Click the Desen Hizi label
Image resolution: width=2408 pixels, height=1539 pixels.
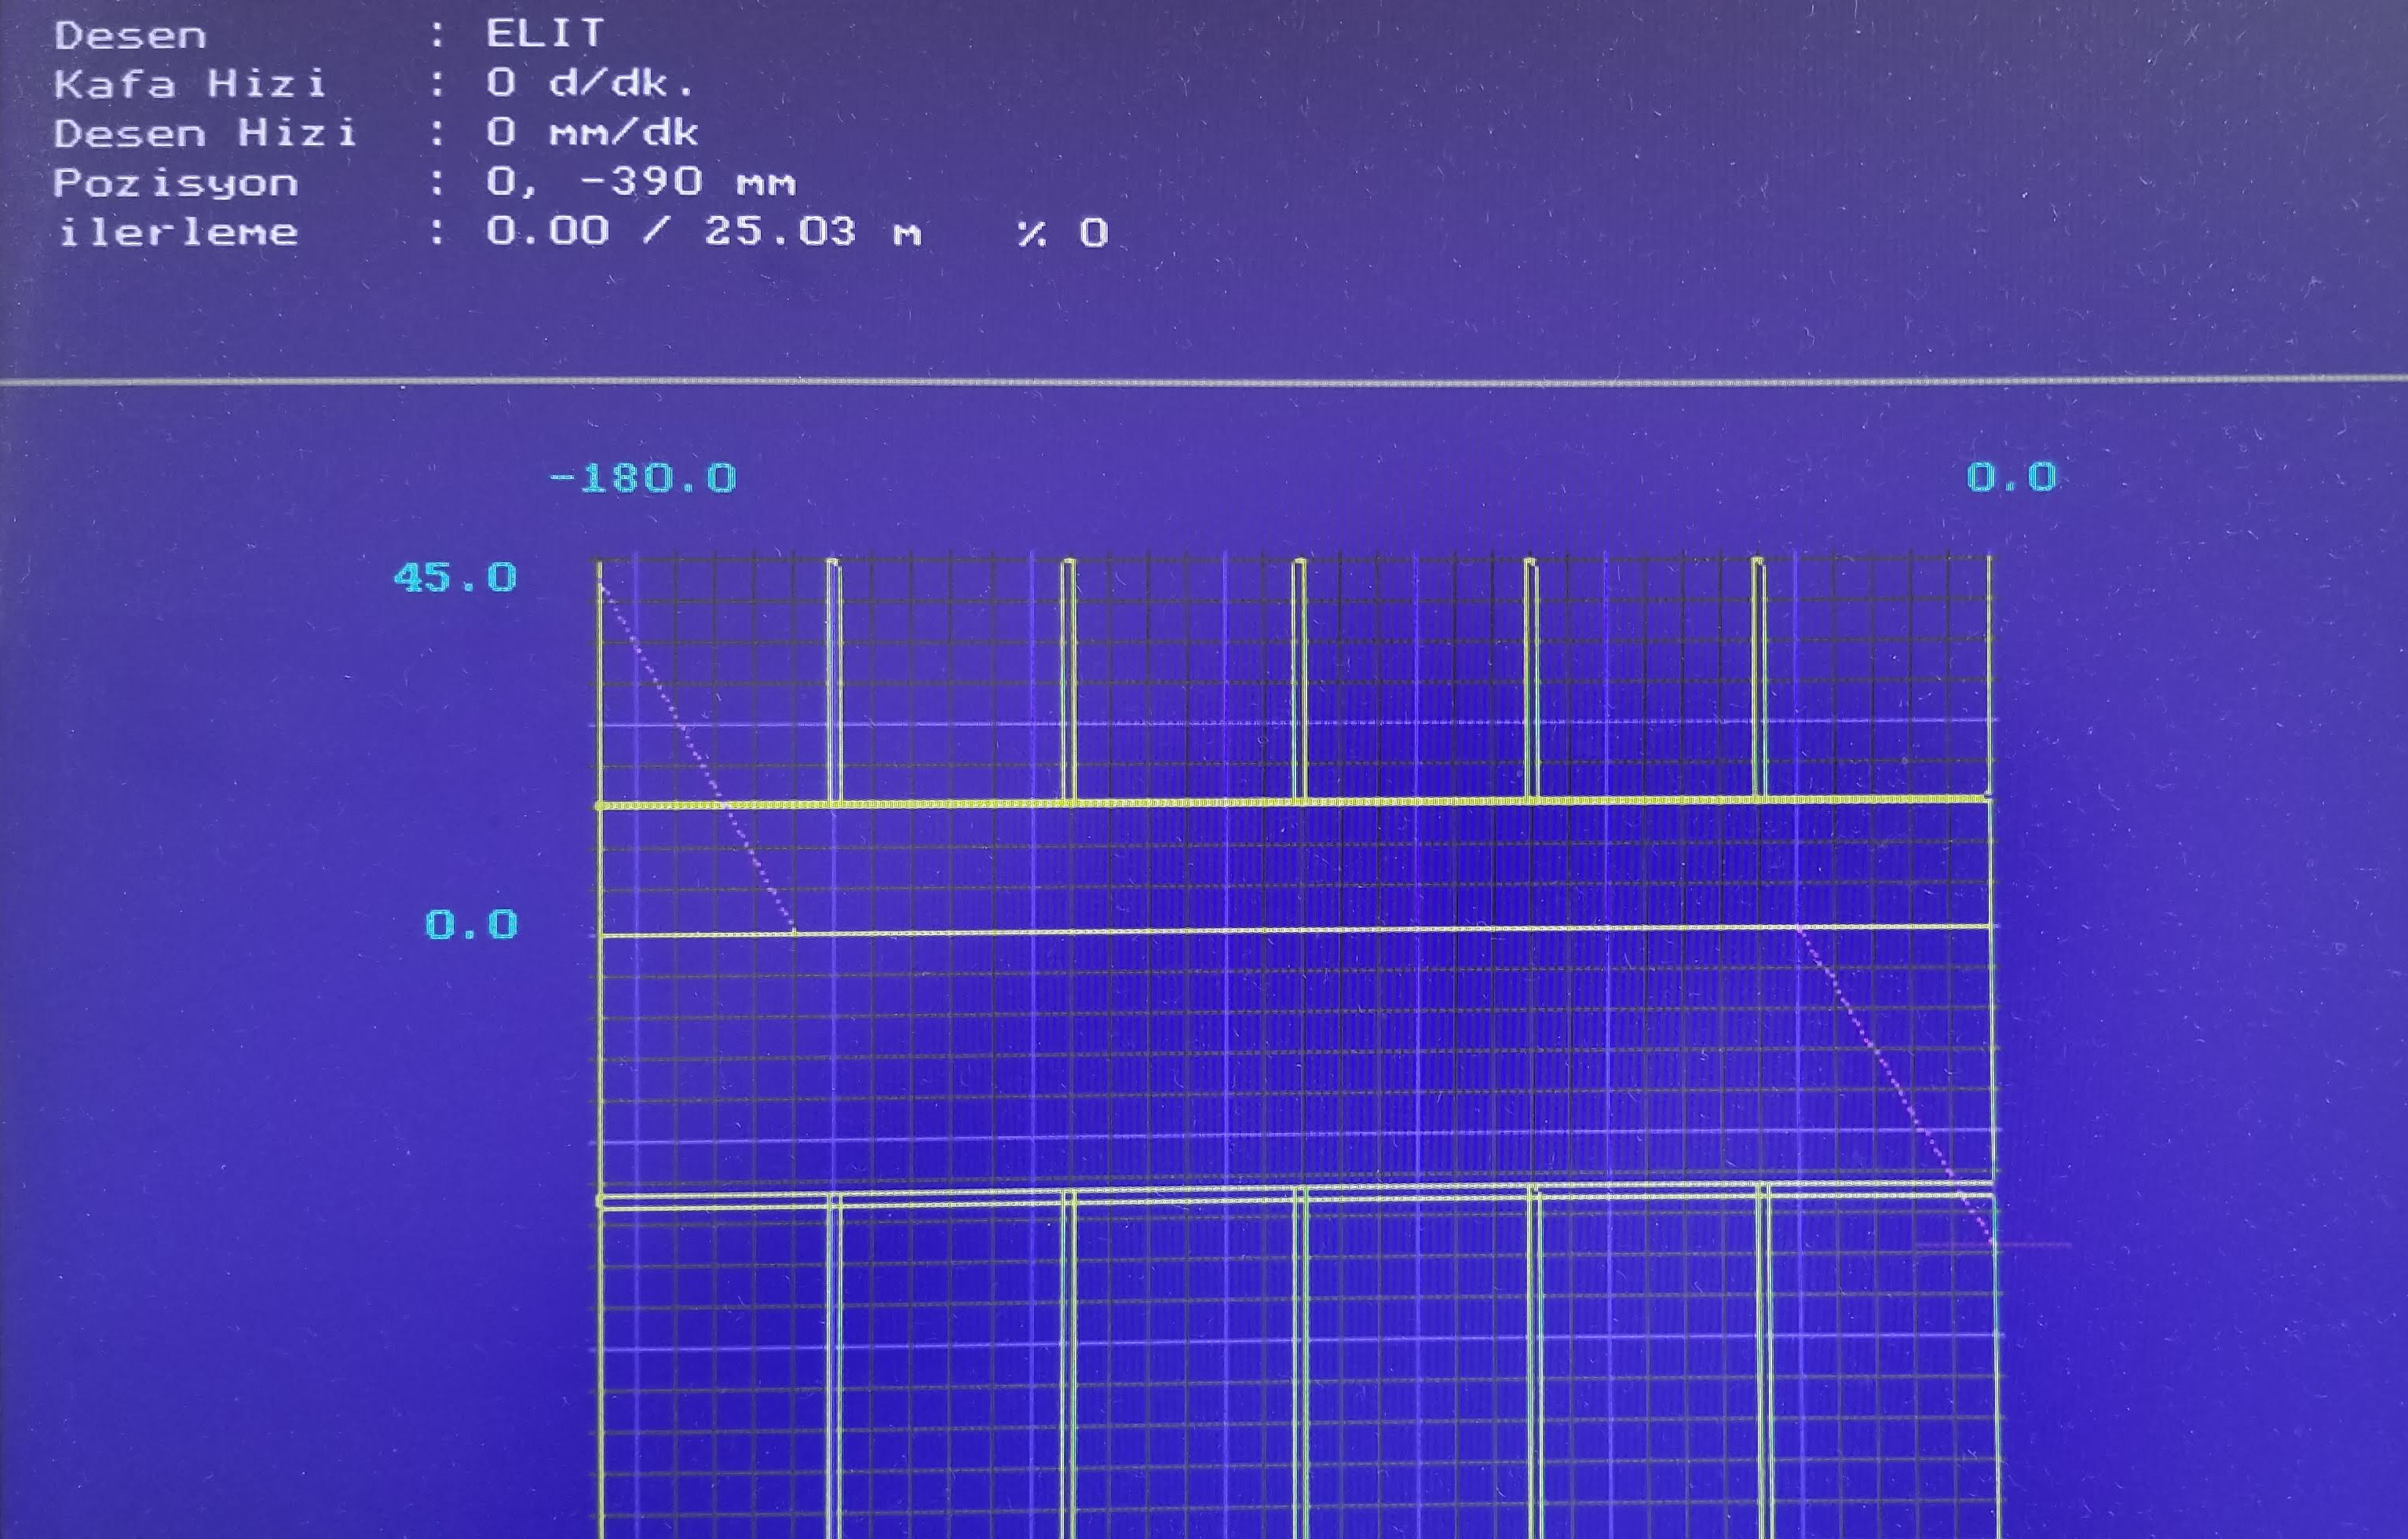pos(205,133)
